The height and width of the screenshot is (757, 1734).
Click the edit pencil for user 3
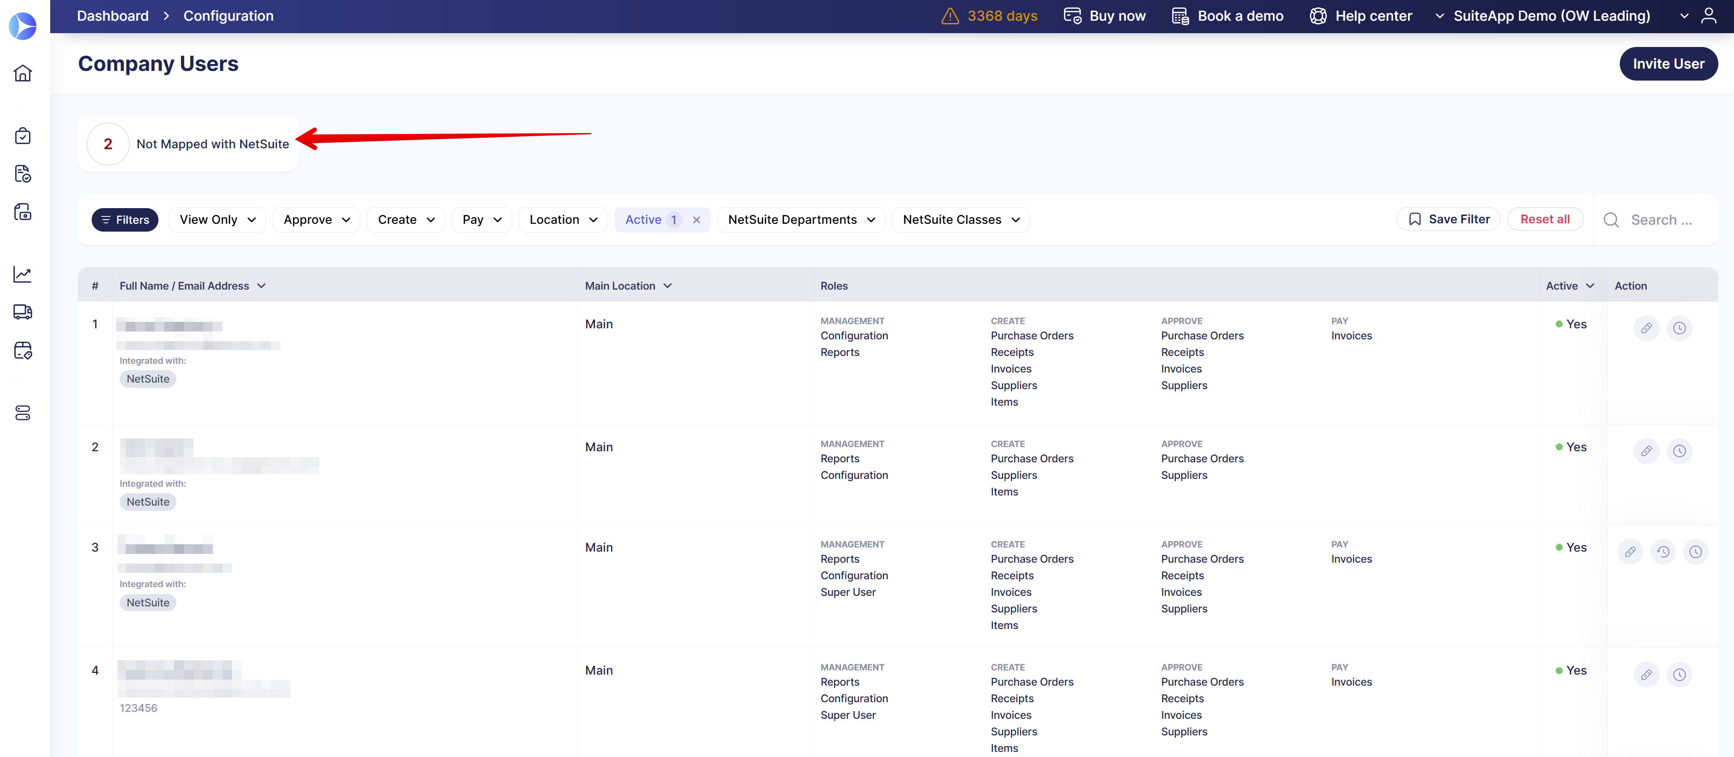pos(1629,552)
